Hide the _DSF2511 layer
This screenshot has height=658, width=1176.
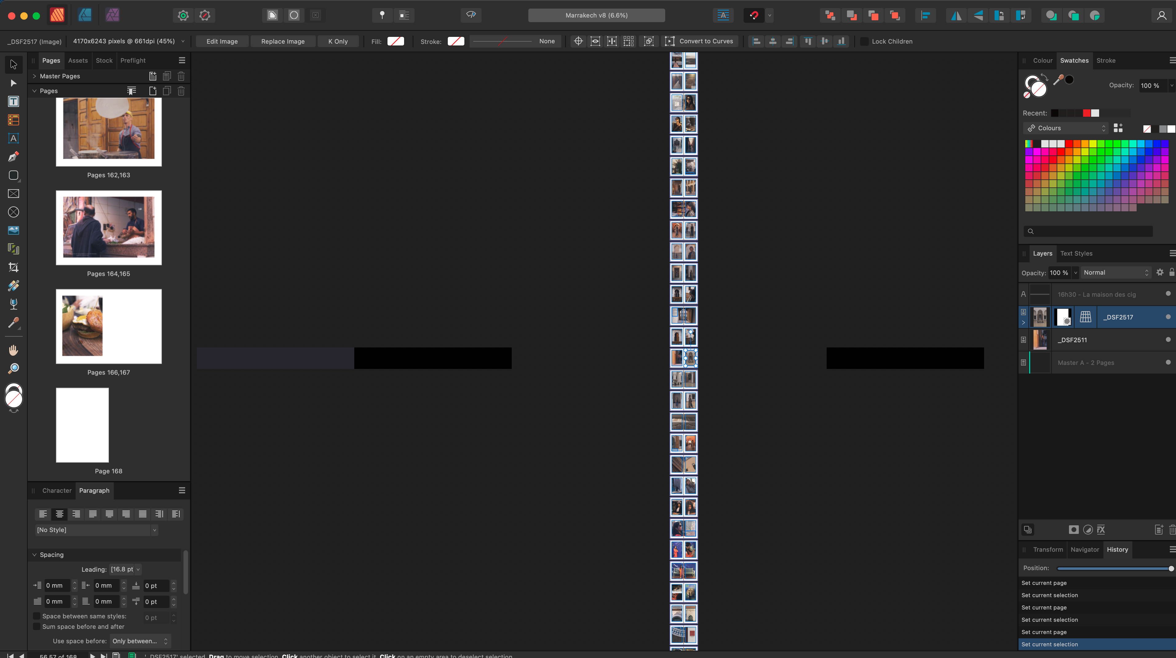point(1168,339)
